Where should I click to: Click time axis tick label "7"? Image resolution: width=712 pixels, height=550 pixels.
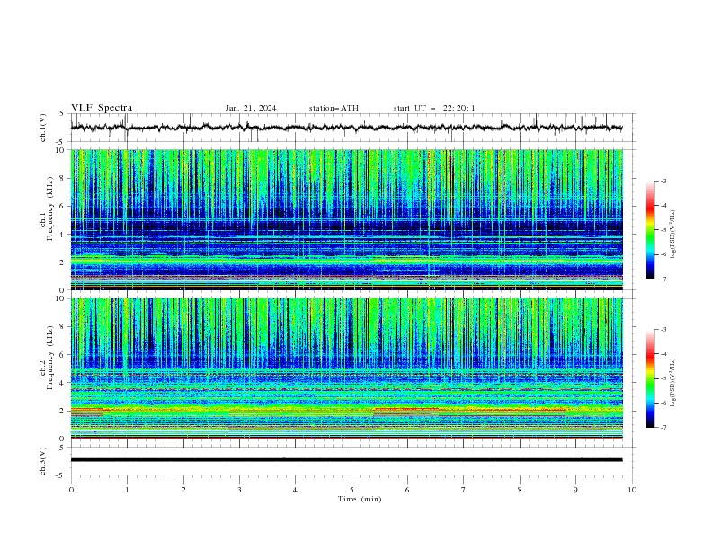coord(464,490)
